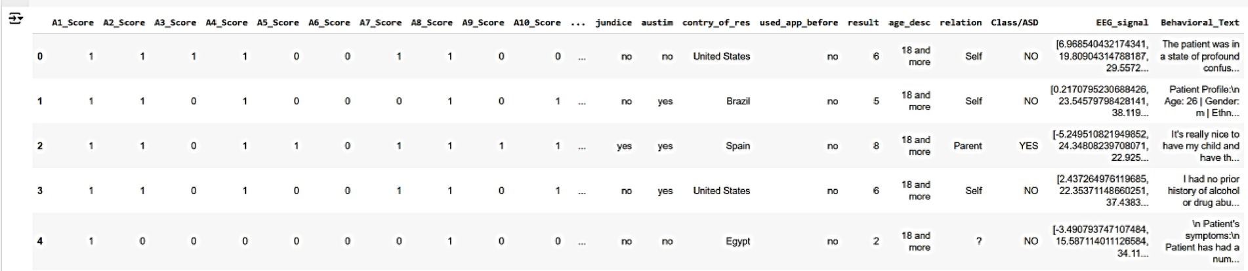The image size is (1248, 271).
Task: Click the Behavioral_Text column header
Action: 1199,22
